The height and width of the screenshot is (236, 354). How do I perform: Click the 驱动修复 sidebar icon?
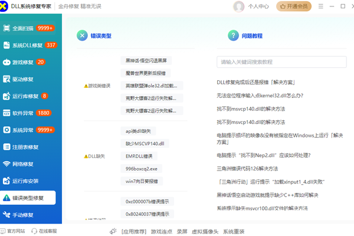point(7,79)
